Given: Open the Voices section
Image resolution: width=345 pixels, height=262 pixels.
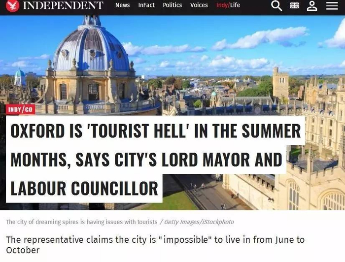Looking at the screenshot, I should [x=199, y=5].
